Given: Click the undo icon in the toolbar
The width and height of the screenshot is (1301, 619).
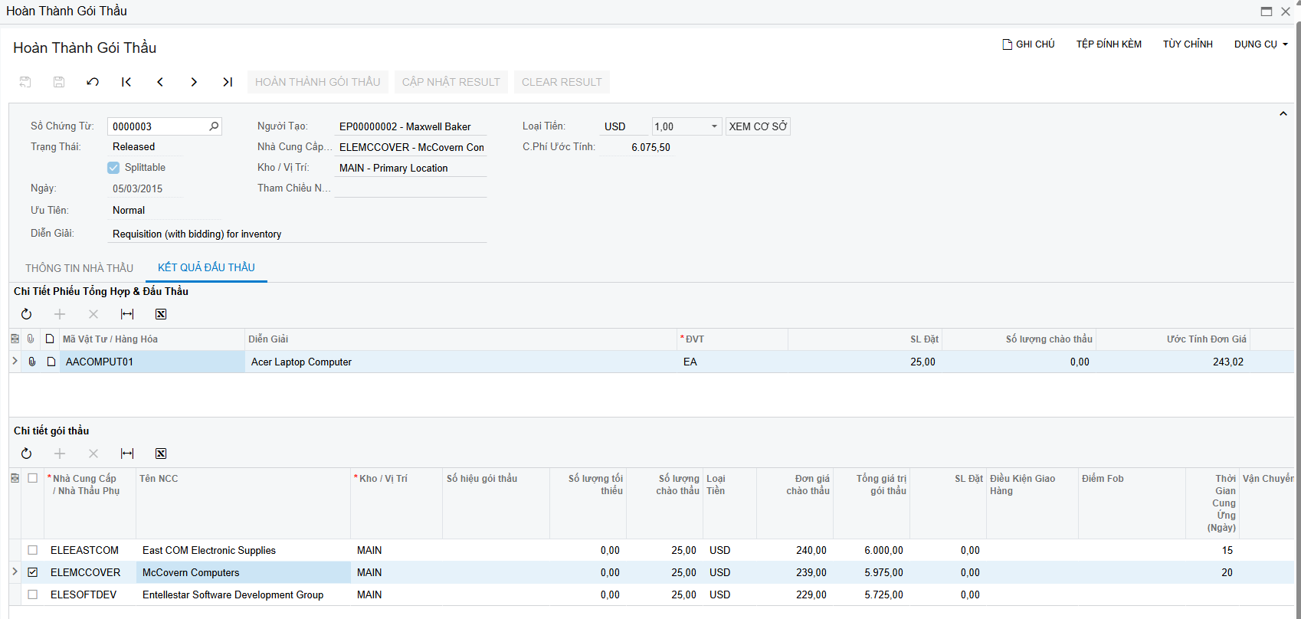Looking at the screenshot, I should point(93,82).
